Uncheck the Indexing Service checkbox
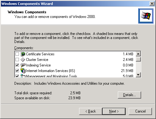 point(17,65)
